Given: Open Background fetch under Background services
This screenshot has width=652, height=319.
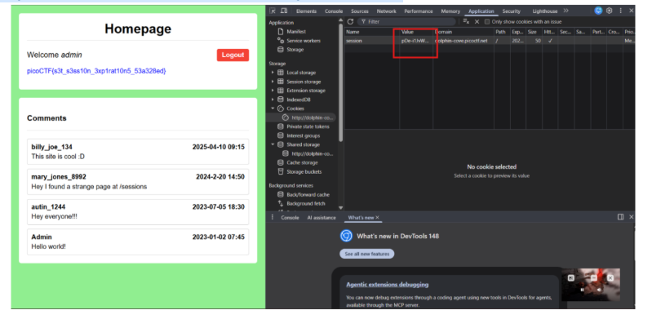Looking at the screenshot, I should coord(306,203).
